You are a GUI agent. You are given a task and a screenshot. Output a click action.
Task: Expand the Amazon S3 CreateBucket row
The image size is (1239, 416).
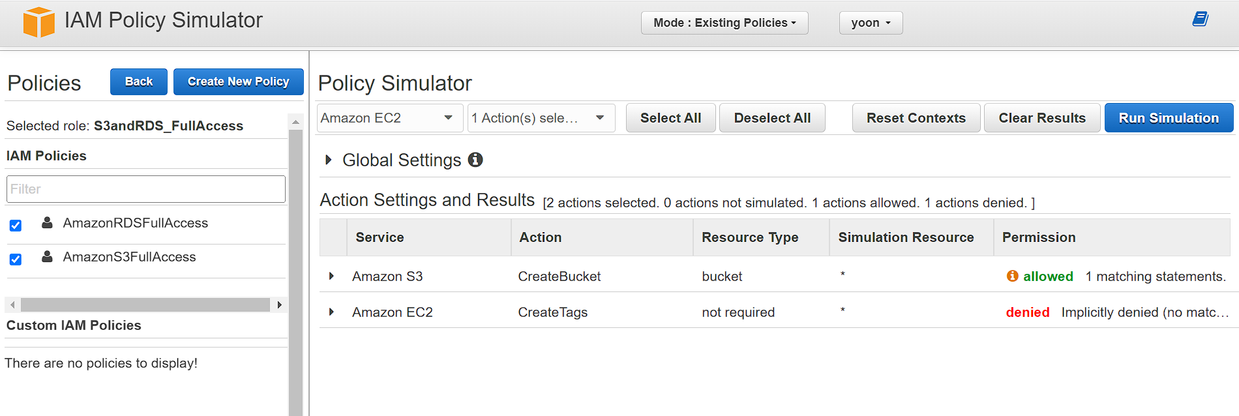click(331, 276)
